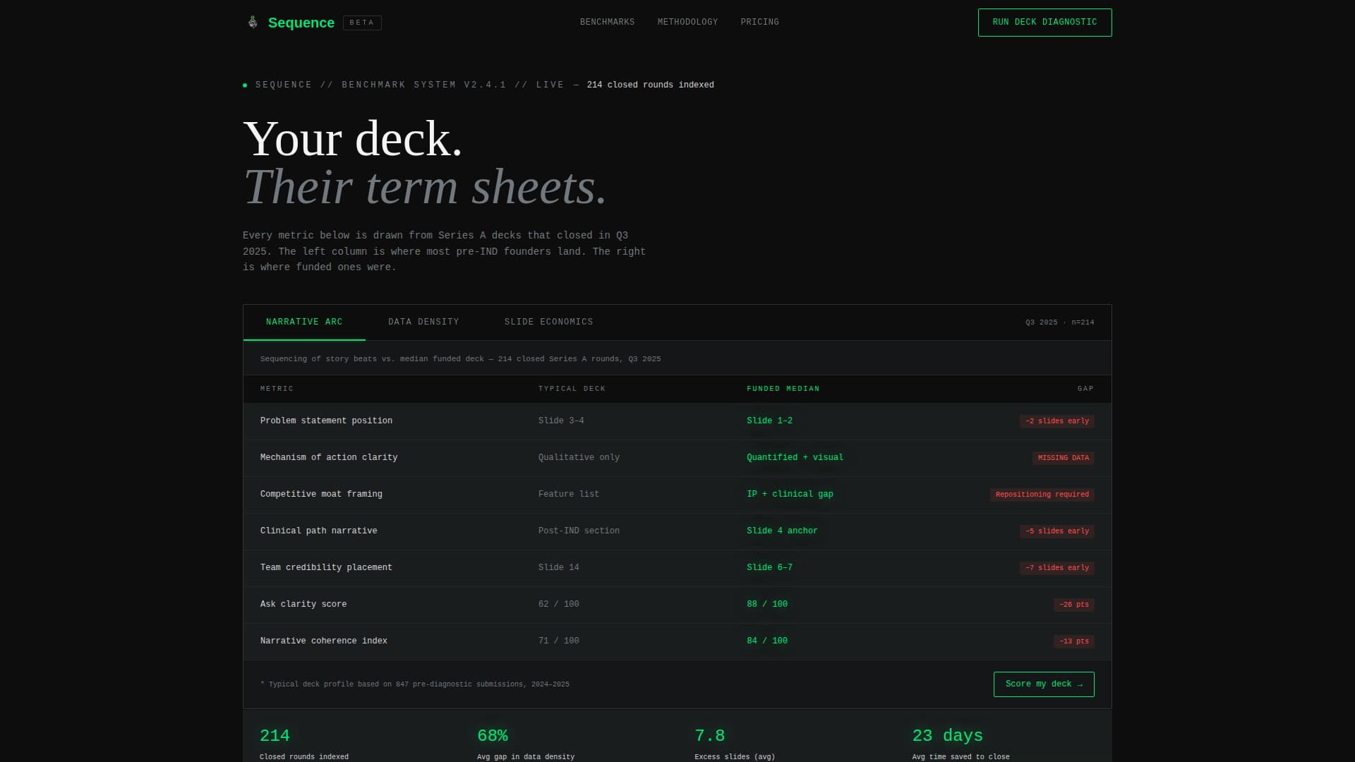Click the Score my deck button

click(x=1044, y=684)
